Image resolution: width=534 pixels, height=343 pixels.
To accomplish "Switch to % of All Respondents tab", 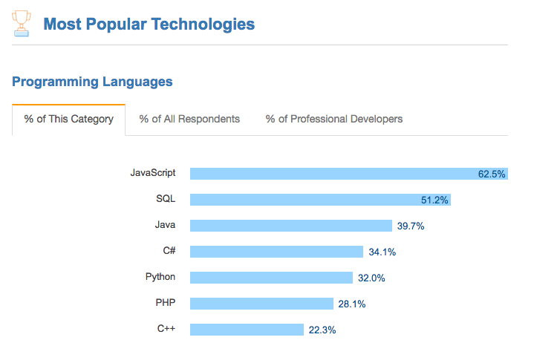I will pos(189,119).
